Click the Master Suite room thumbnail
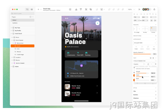This screenshot has width=162, height=112. pos(67,87)
